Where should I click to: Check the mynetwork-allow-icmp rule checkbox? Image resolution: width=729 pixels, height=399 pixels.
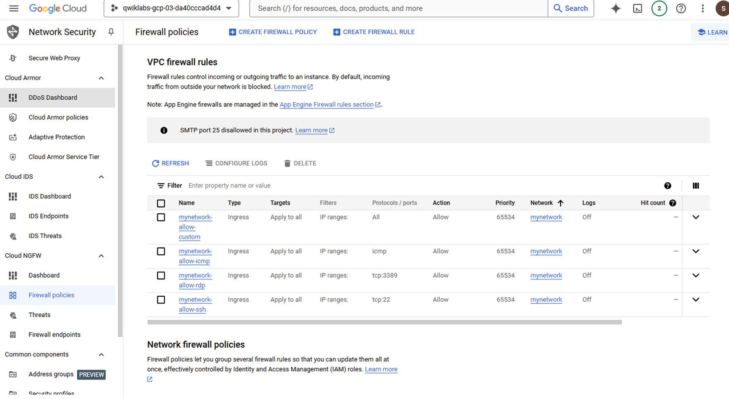[161, 251]
